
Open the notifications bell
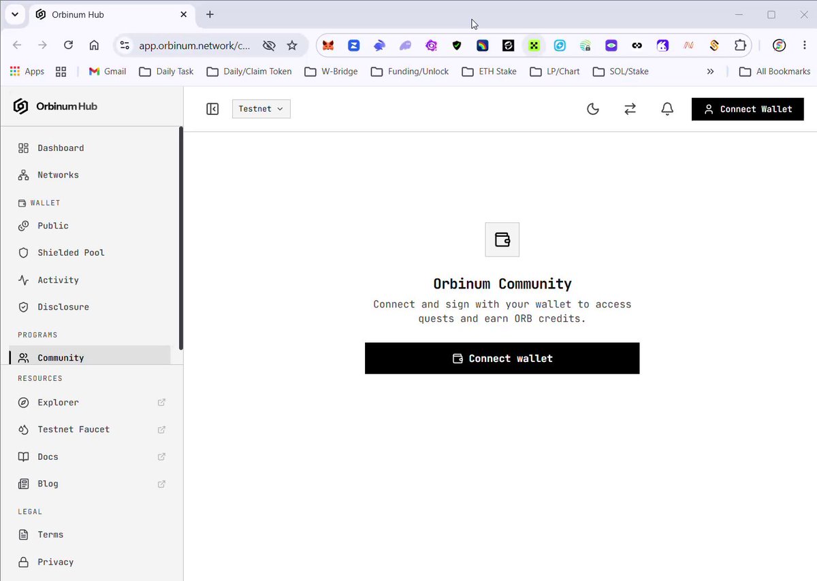(x=667, y=109)
